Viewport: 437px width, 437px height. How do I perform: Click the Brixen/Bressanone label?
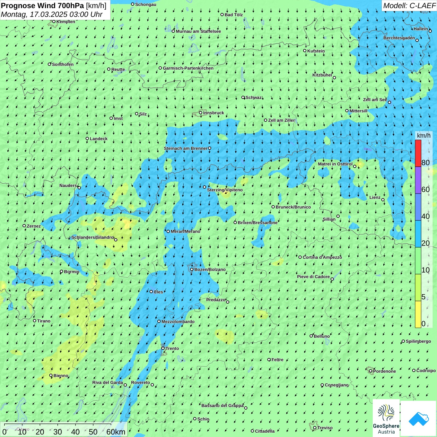pyautogui.click(x=258, y=223)
